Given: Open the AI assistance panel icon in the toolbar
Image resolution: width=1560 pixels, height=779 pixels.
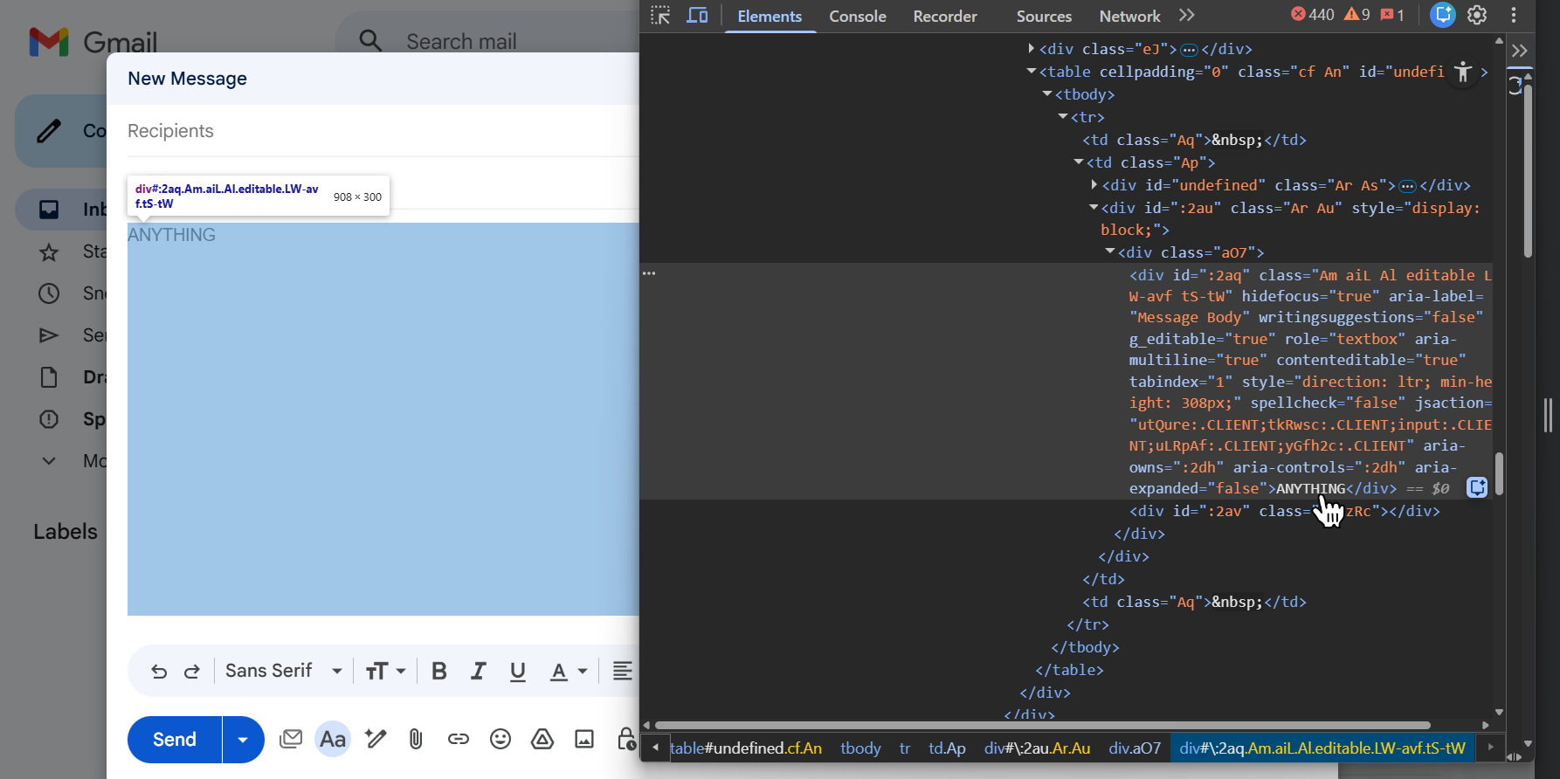Looking at the screenshot, I should (1443, 15).
